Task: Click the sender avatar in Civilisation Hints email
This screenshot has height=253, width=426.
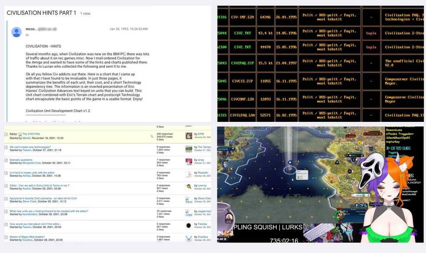Action: [x=17, y=32]
